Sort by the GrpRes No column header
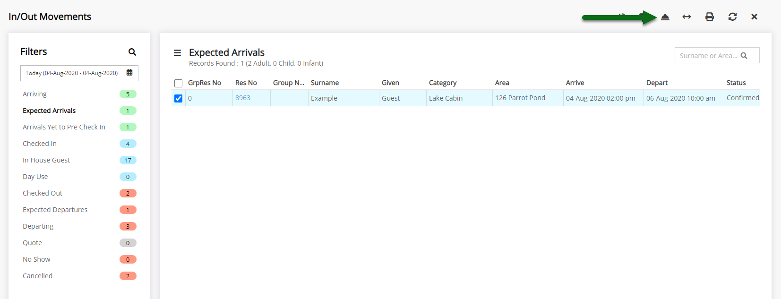 click(x=205, y=83)
